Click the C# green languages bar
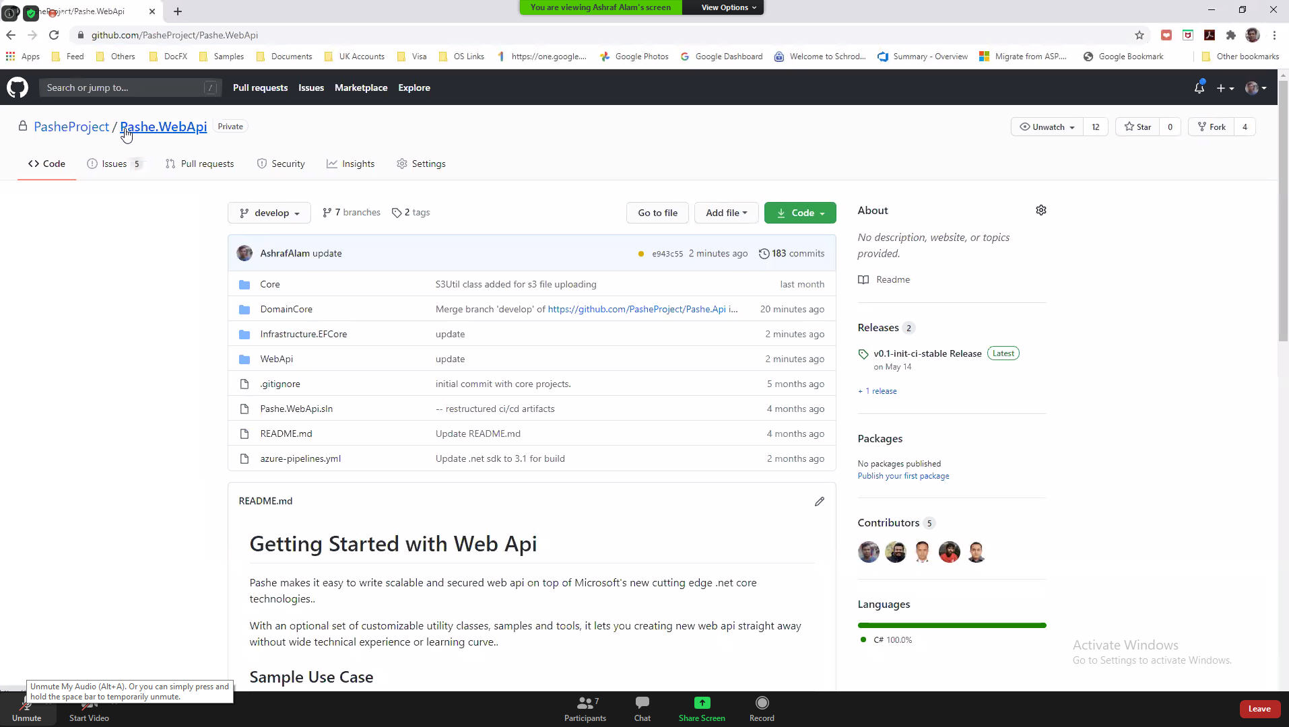 tap(952, 625)
